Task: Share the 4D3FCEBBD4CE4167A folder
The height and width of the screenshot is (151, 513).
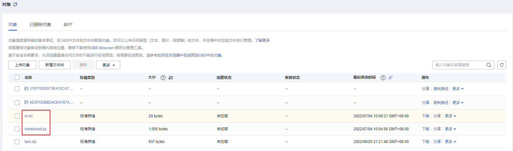Action: (426, 103)
